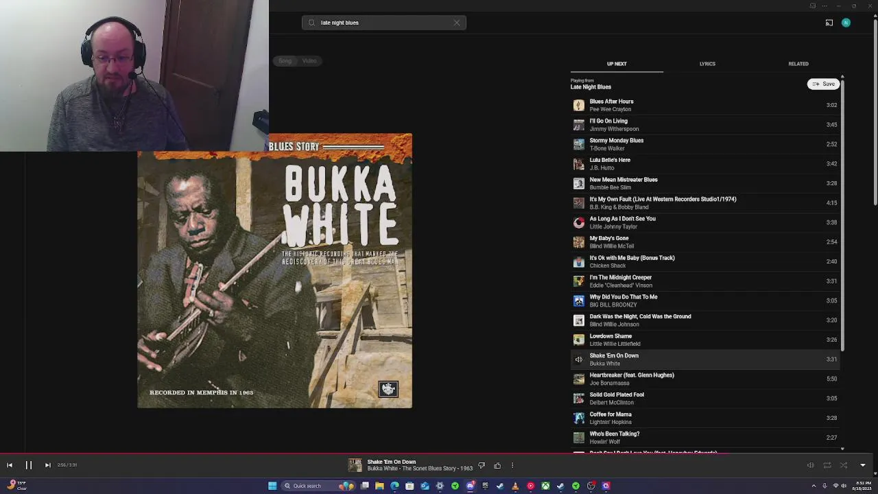Play Lulu Belle's Here

[x=705, y=164]
